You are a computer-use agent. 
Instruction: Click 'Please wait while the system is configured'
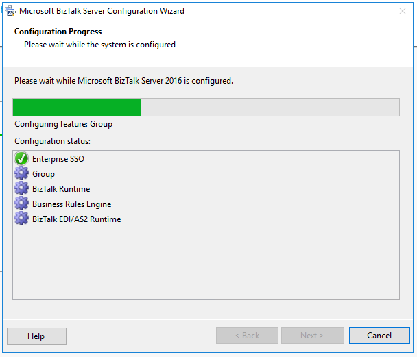point(99,45)
